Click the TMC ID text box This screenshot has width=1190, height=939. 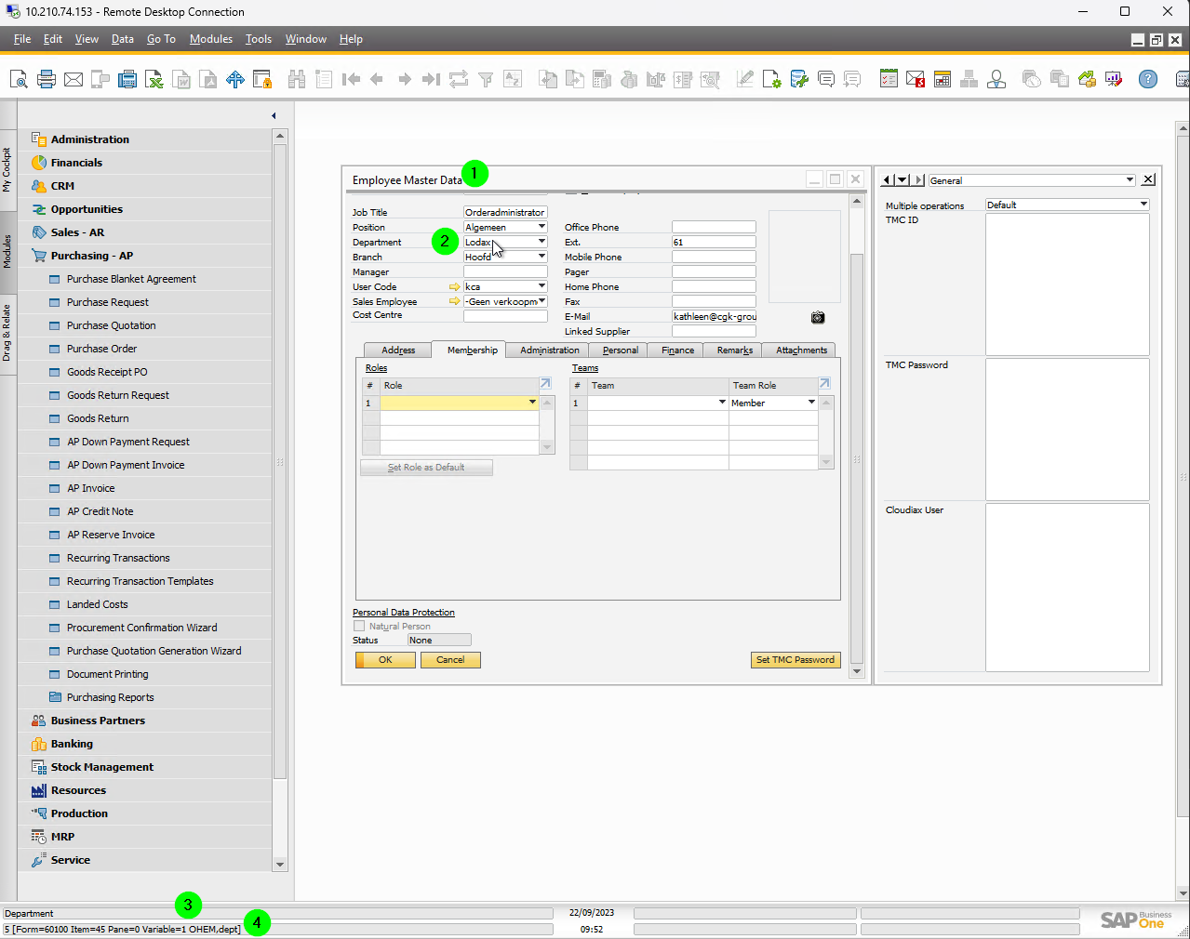(1067, 284)
